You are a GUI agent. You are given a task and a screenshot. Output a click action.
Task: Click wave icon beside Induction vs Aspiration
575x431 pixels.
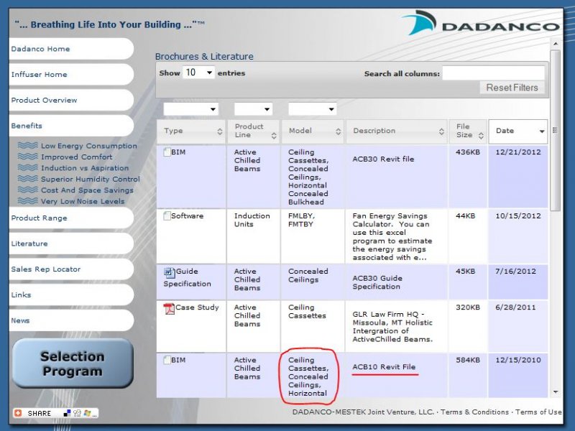point(28,167)
